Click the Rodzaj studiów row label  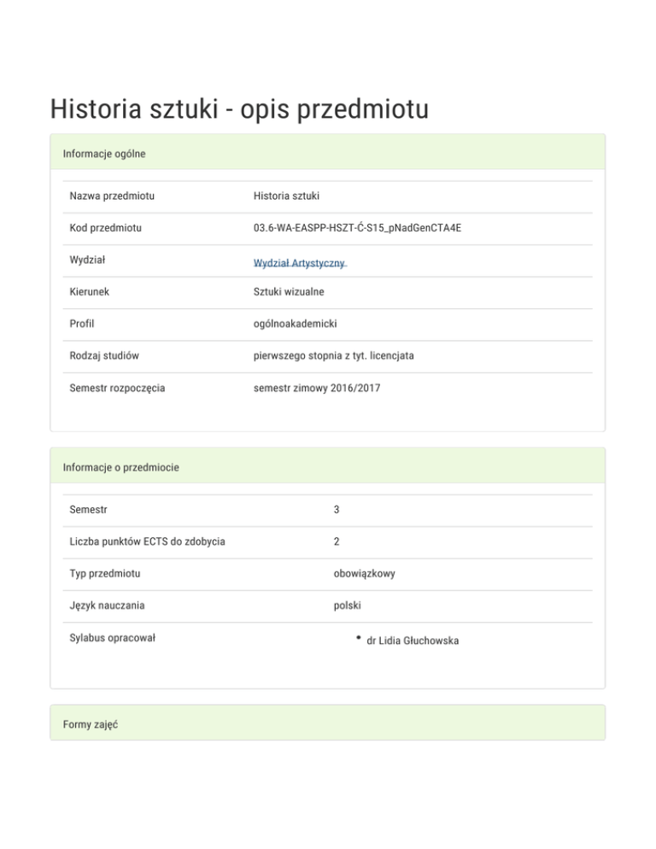click(x=105, y=355)
